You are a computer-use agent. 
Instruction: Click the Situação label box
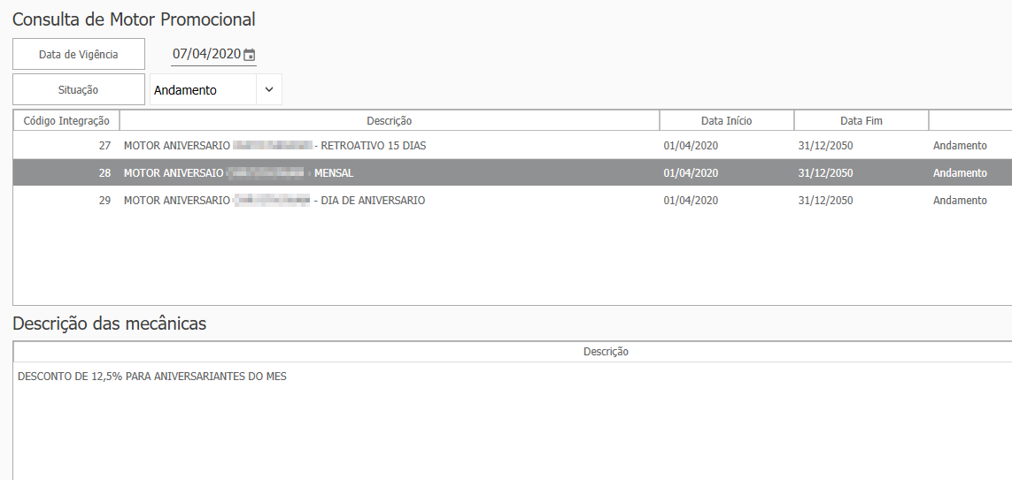[78, 89]
